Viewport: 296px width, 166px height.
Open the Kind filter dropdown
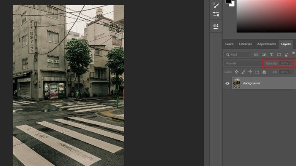click(x=238, y=54)
